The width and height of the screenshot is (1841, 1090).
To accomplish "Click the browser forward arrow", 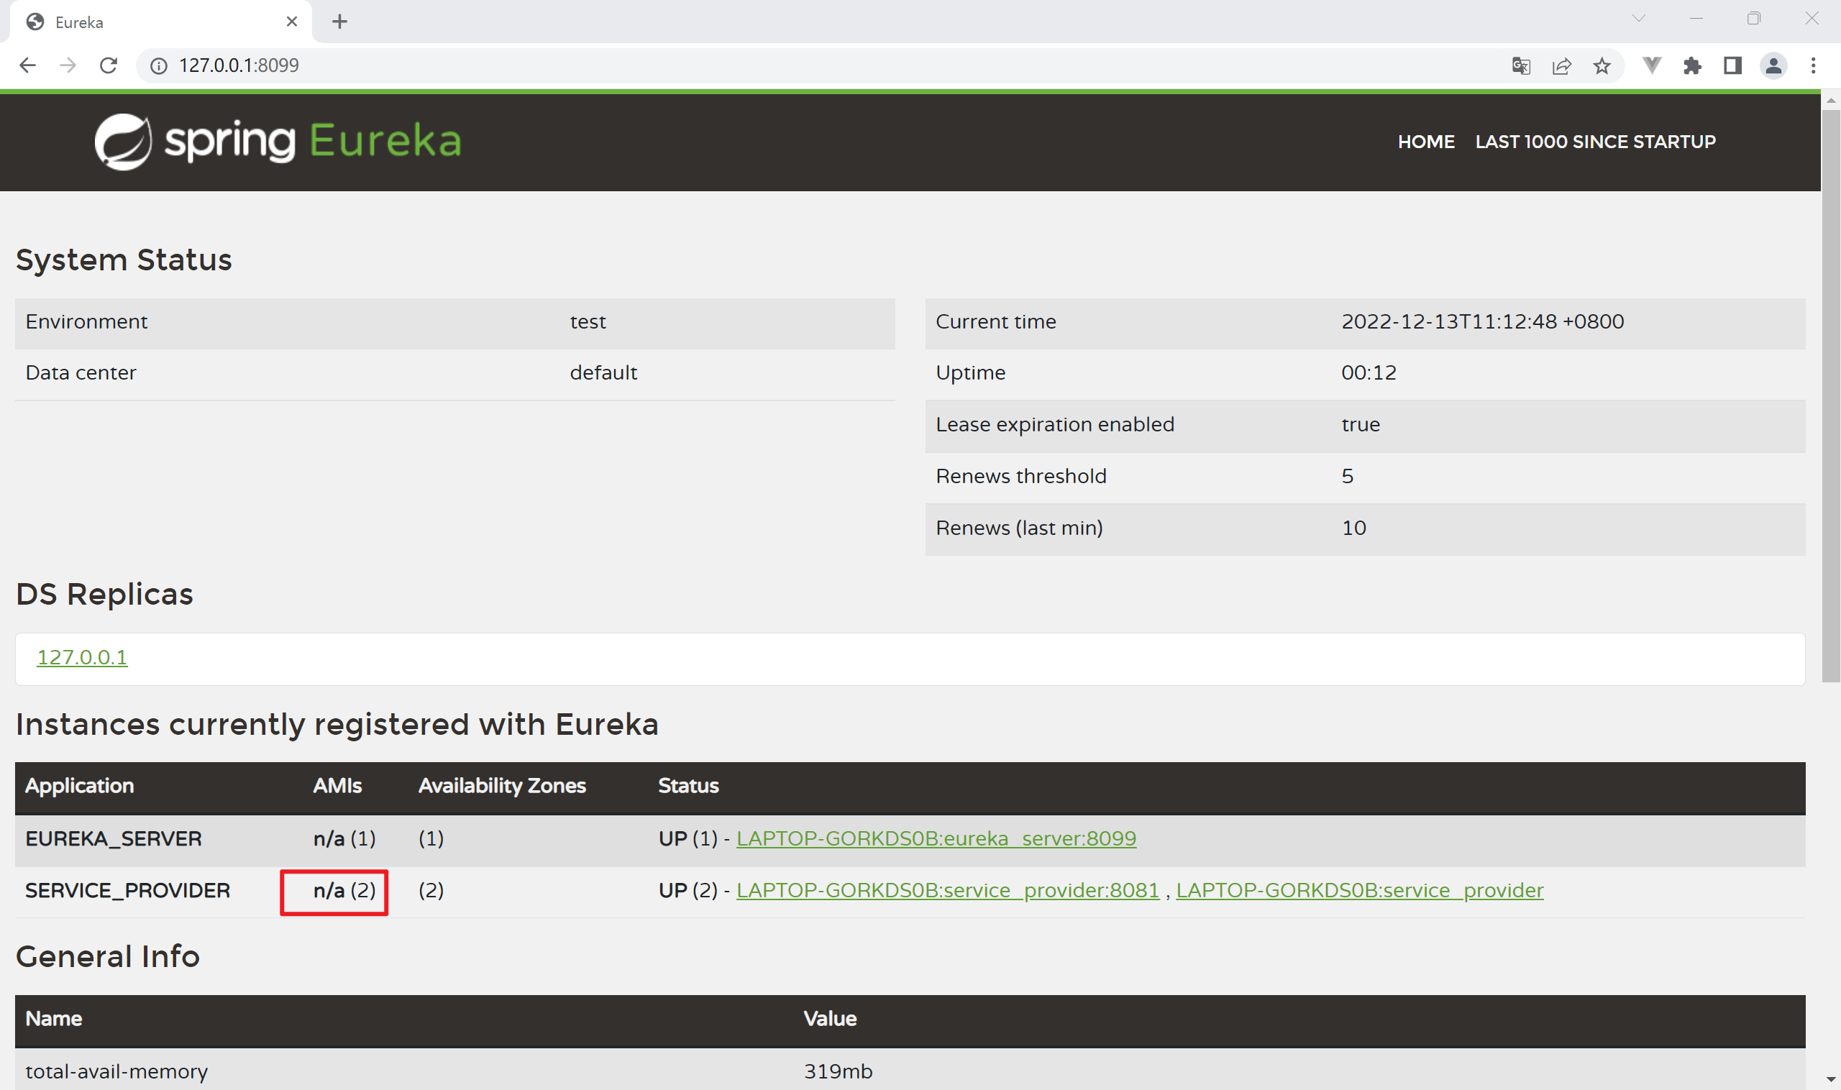I will coord(68,65).
